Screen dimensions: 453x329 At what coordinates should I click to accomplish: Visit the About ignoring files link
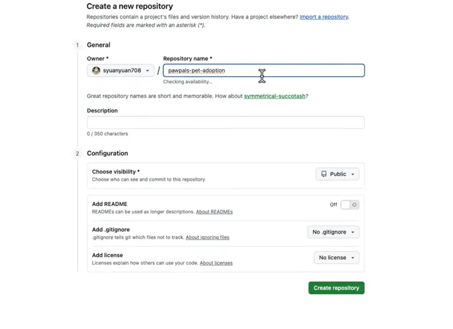[207, 237]
